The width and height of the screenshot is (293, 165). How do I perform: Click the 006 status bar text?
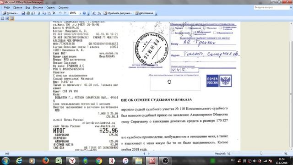point(7,154)
